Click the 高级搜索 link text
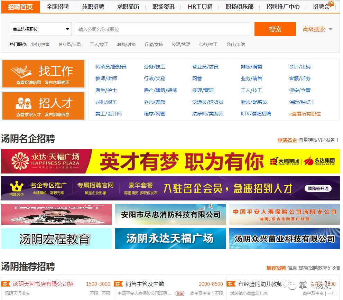Image resolution: width=343 pixels, height=300 pixels. point(314,29)
